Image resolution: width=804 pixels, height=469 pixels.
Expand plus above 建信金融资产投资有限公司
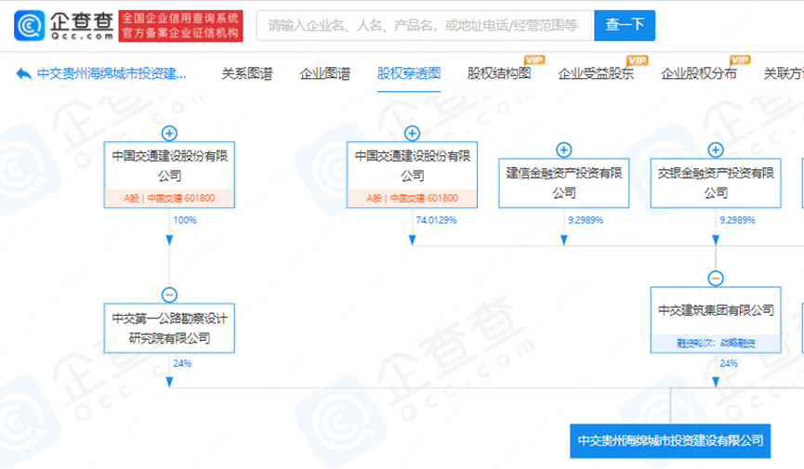point(563,150)
